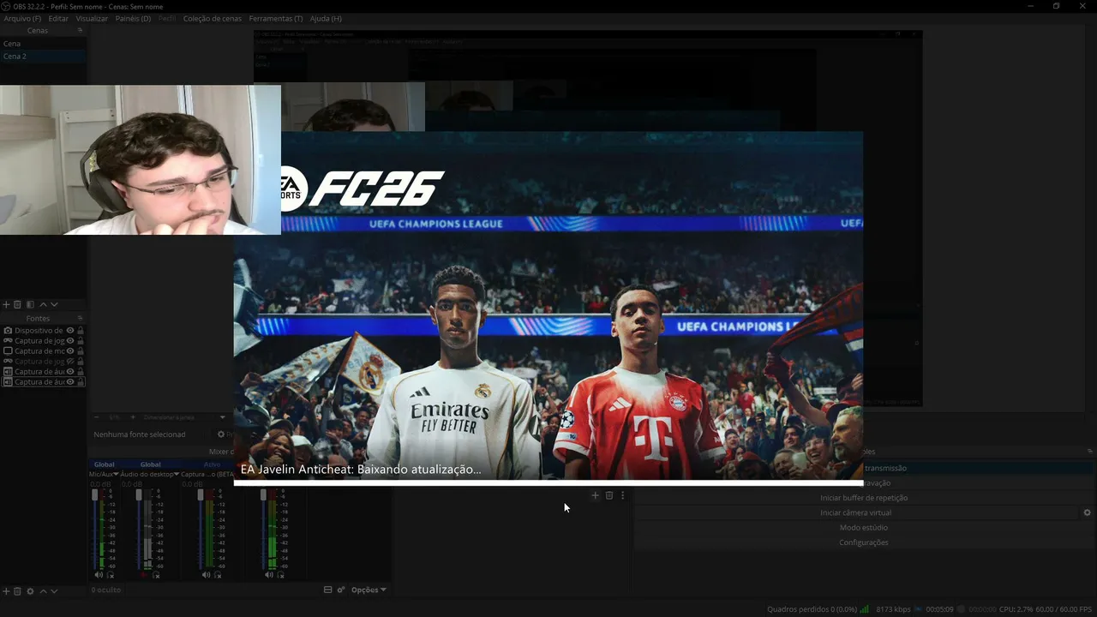Delete the selected source using the trash icon below Fontes
The image size is (1097, 617).
click(17, 590)
